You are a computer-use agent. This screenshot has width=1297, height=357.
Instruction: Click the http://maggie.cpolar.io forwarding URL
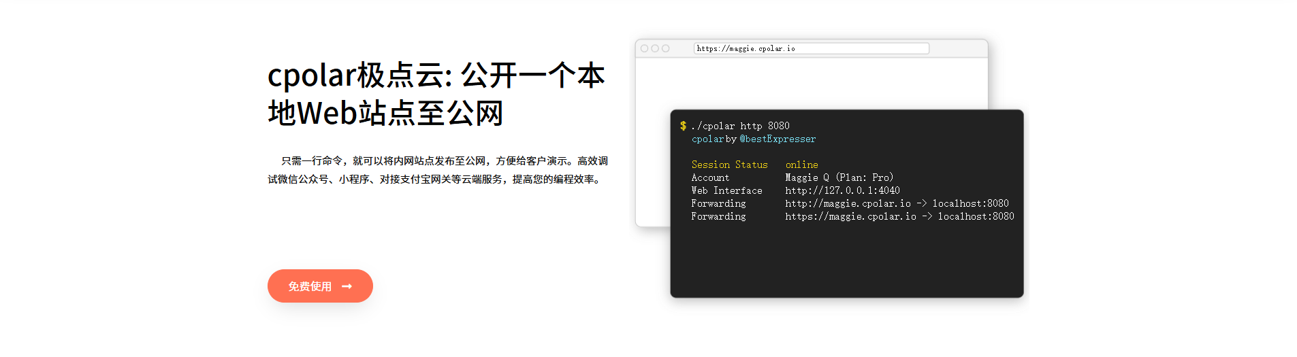pyautogui.click(x=848, y=203)
